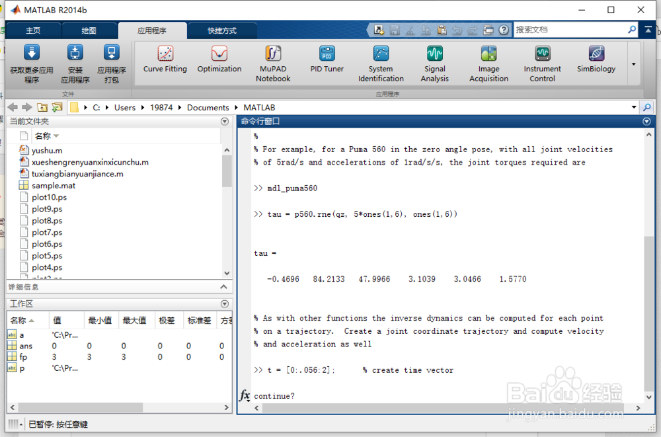This screenshot has width=661, height=437.
Task: Click the Redo arrow icon
Action: point(473,30)
